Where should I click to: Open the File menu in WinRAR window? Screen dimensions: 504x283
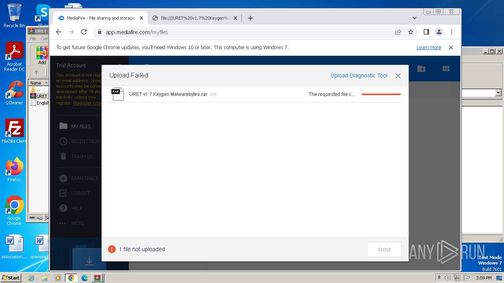pos(33,39)
